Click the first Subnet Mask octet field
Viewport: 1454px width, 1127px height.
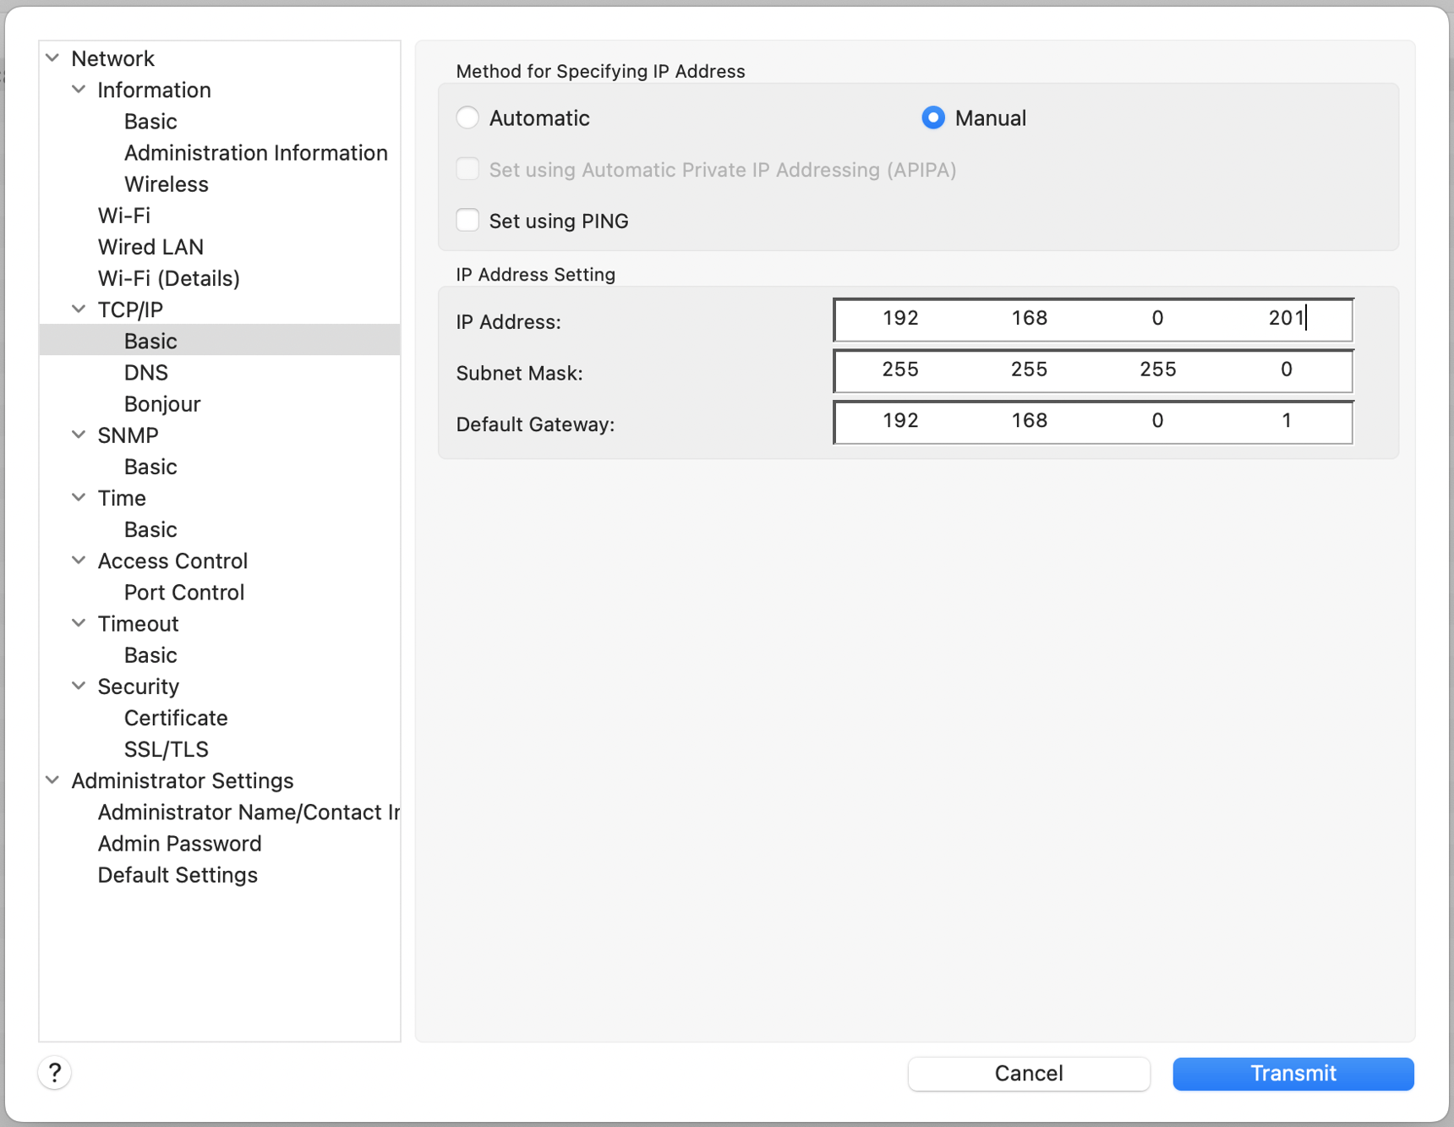(899, 370)
